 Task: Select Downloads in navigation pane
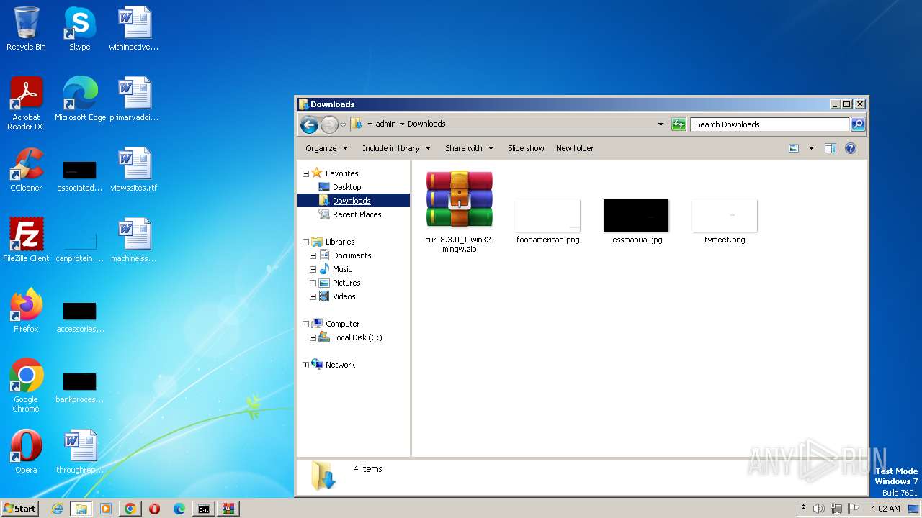point(352,201)
